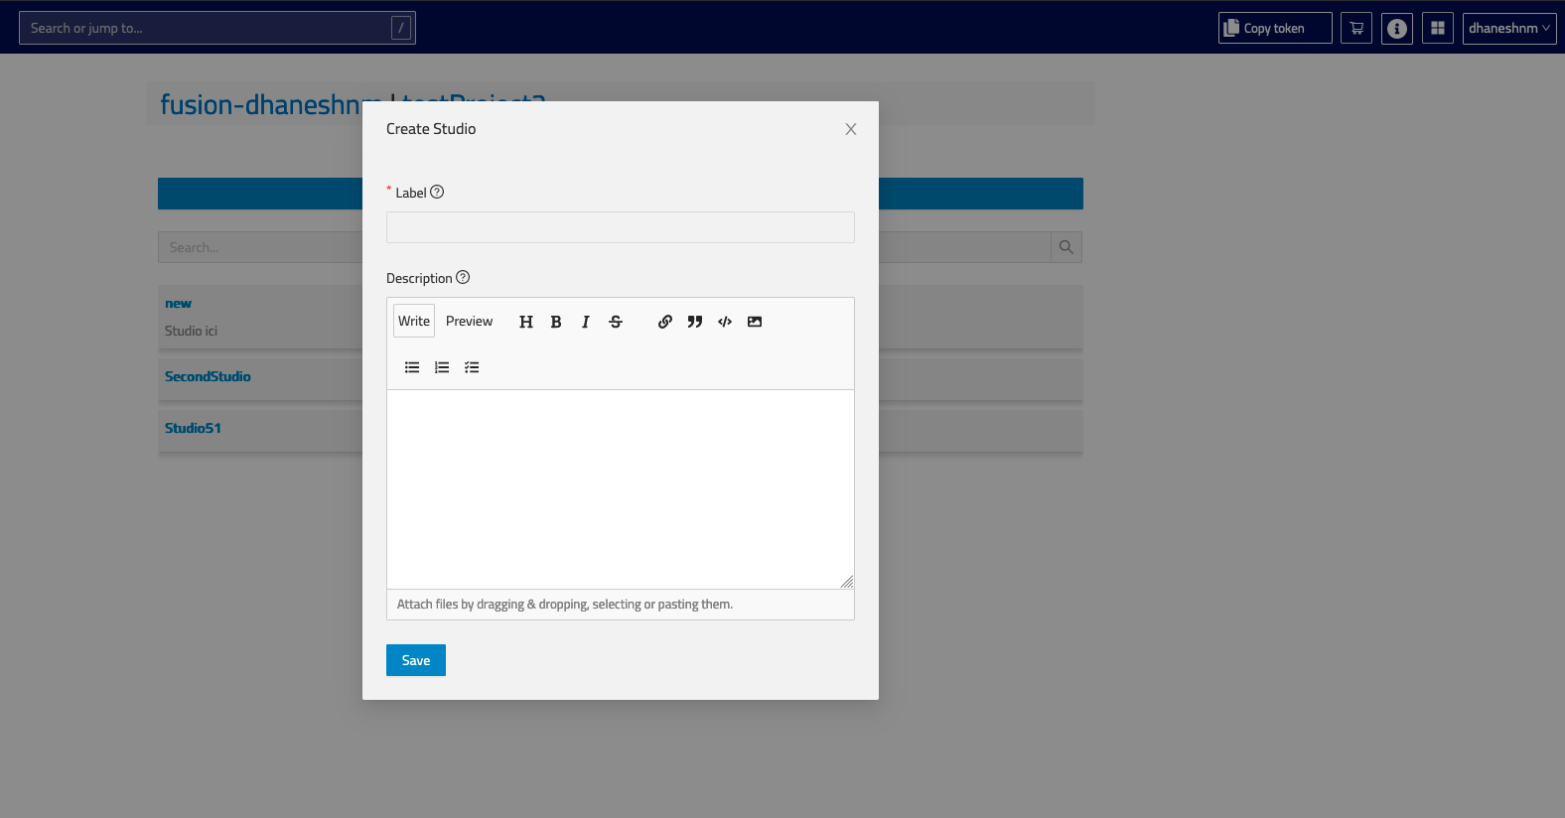
Task: Open the shopping cart icon
Action: [x=1356, y=28]
